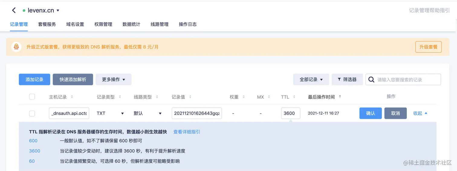Sort by 记录类型 column sort icon
Image resolution: width=457 pixels, height=171 pixels.
(x=120, y=97)
